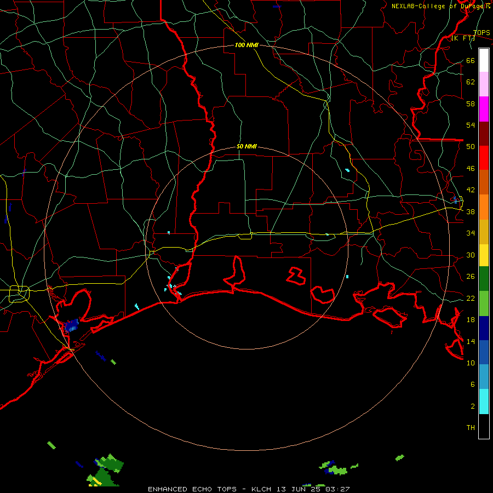Click the 100 NMI range ring label
493x493 pixels.
point(246,45)
